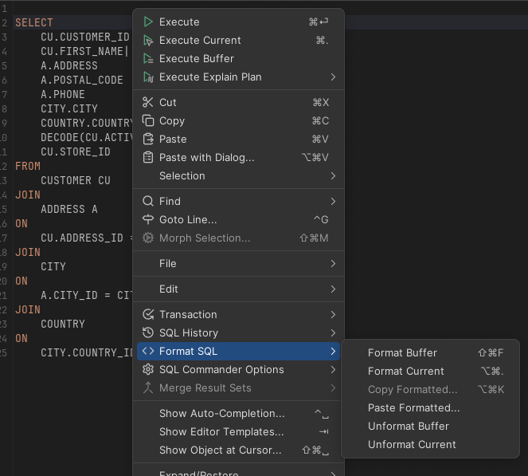Click the Execute Explain Plan icon

pos(147,77)
